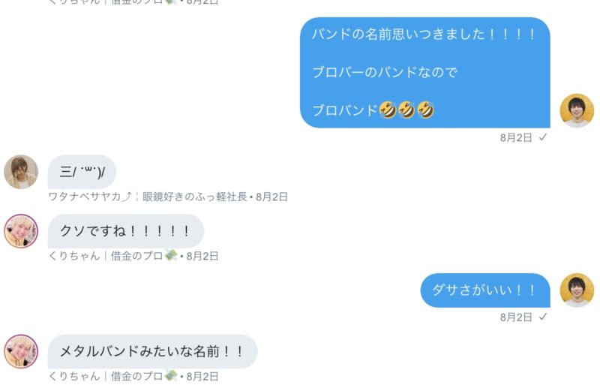Select the blue ダサさがいい！！ message bubble
The image size is (600, 385).
tap(485, 290)
